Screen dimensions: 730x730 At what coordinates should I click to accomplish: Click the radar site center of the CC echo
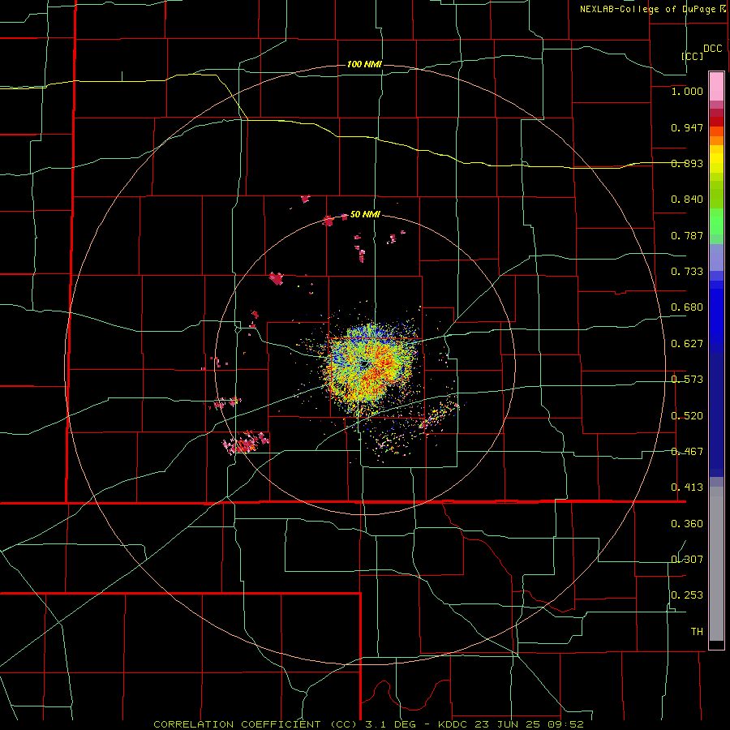pos(365,363)
